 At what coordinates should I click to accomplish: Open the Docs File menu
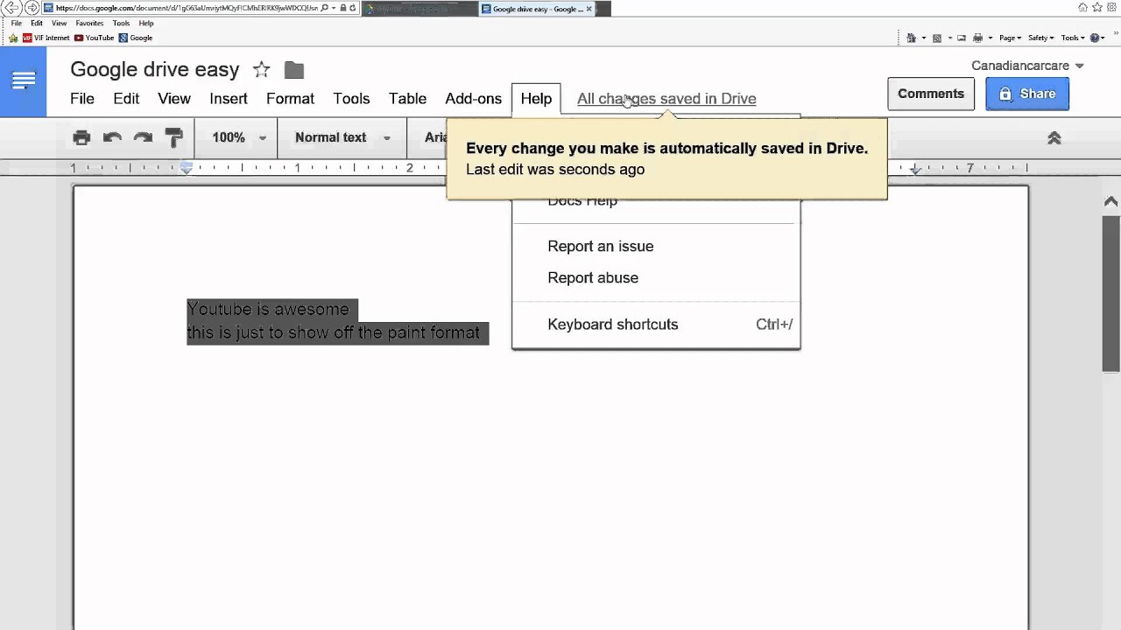[x=82, y=99]
